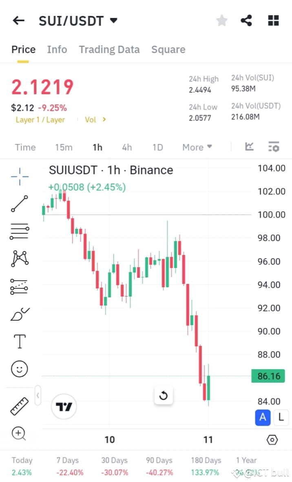
Task: Tap the share icon at the top
Action: click(x=246, y=20)
